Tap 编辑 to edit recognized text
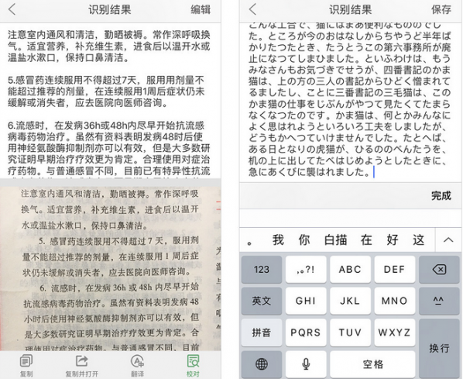463x379 pixels. tap(201, 9)
